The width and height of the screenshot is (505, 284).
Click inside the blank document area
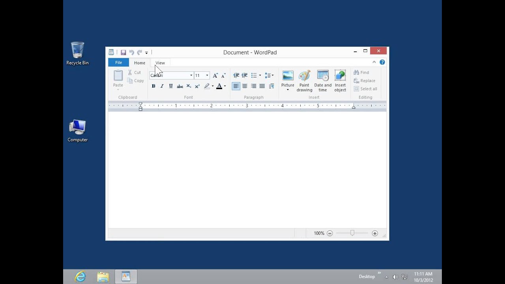pos(247,170)
